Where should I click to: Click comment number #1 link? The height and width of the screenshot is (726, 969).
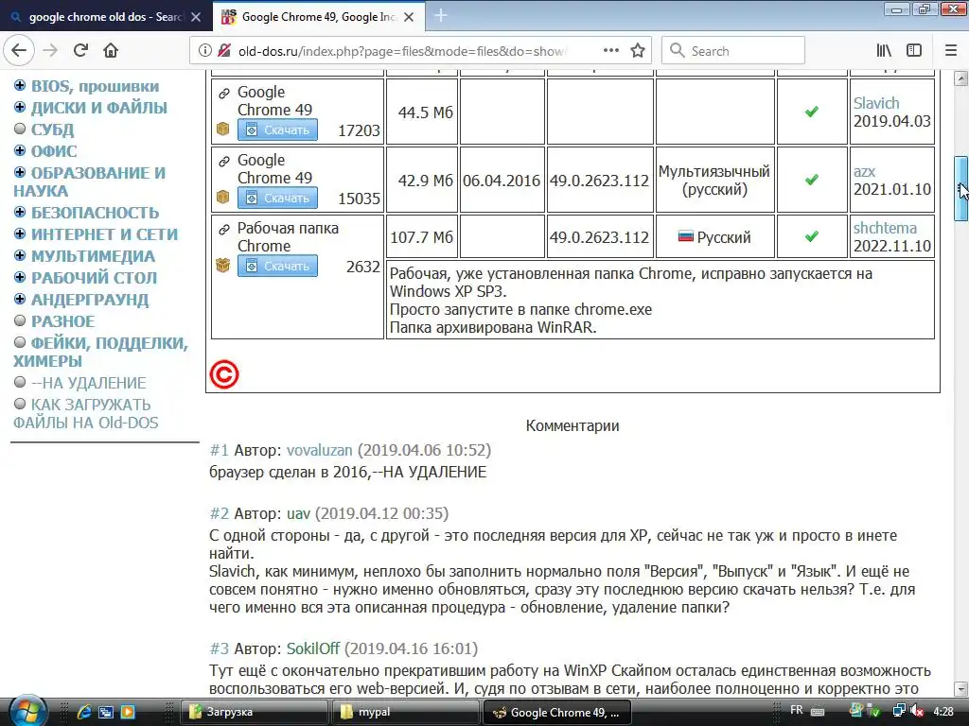point(220,450)
